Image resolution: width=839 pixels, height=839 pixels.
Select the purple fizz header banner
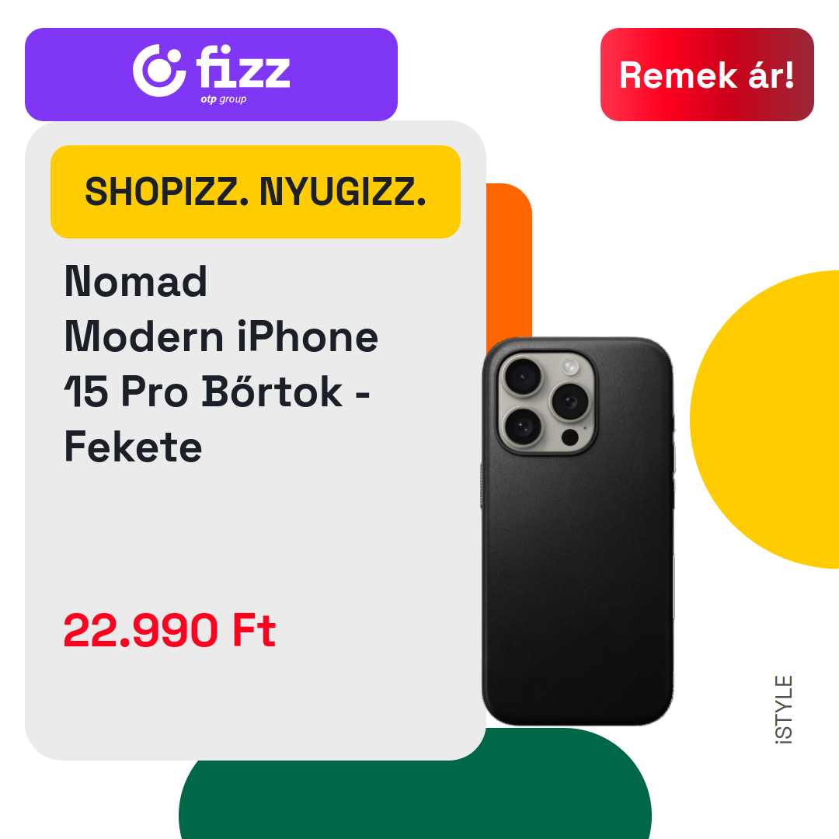[x=211, y=75]
